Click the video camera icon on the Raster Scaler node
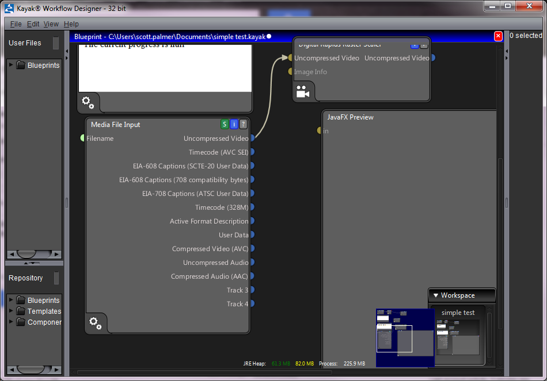The height and width of the screenshot is (381, 547). tap(303, 91)
